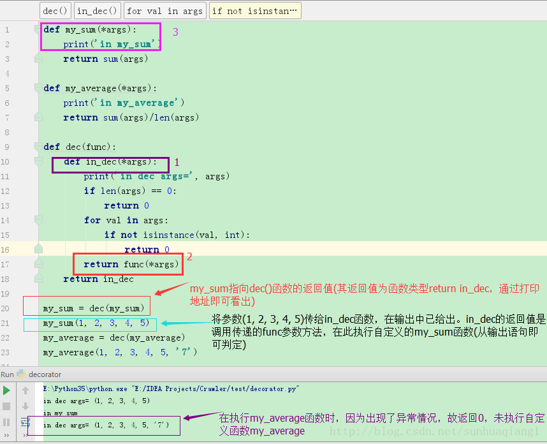Rerun the decorator script with the green arrow
547x444 pixels.
[6, 390]
